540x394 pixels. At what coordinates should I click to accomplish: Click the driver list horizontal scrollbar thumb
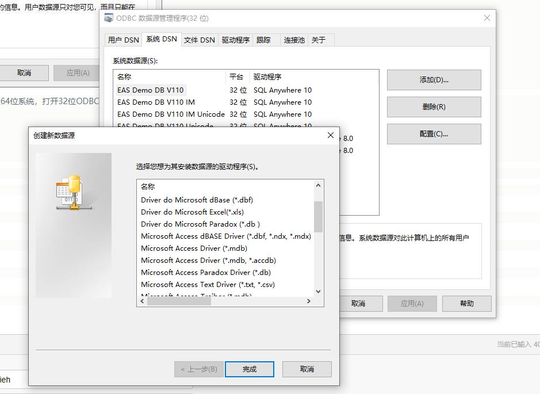click(x=179, y=301)
